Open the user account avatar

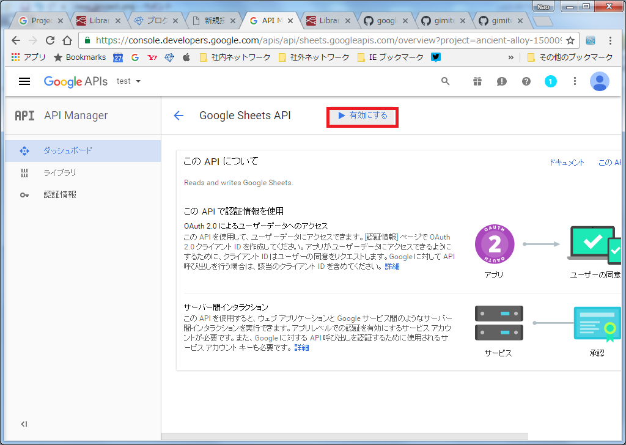coord(599,81)
